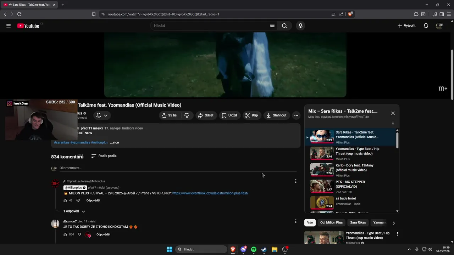Open options for pinned comment

tap(296, 181)
